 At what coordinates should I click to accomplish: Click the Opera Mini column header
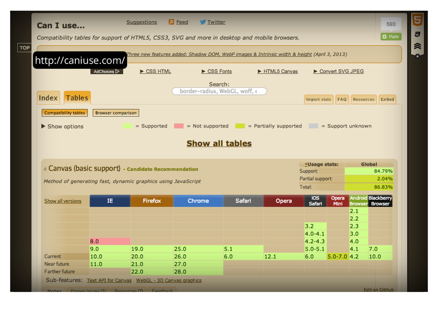point(338,201)
